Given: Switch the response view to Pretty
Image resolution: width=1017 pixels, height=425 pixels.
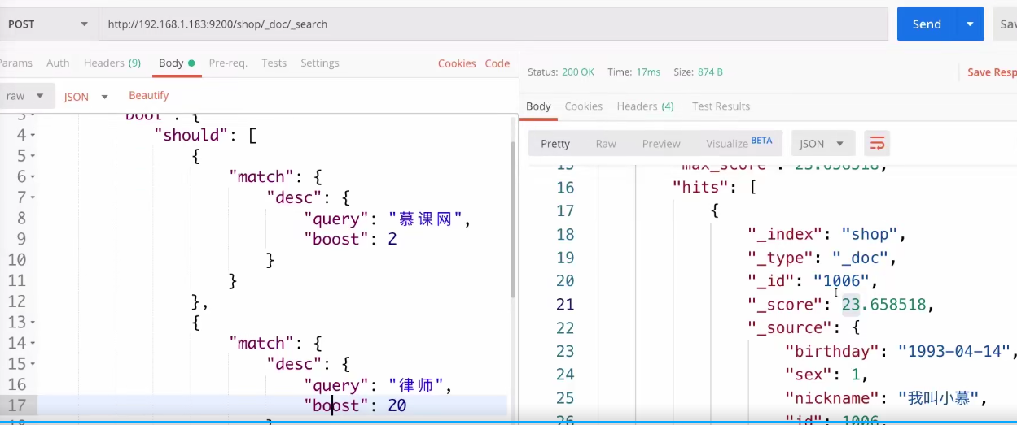Looking at the screenshot, I should 555,144.
